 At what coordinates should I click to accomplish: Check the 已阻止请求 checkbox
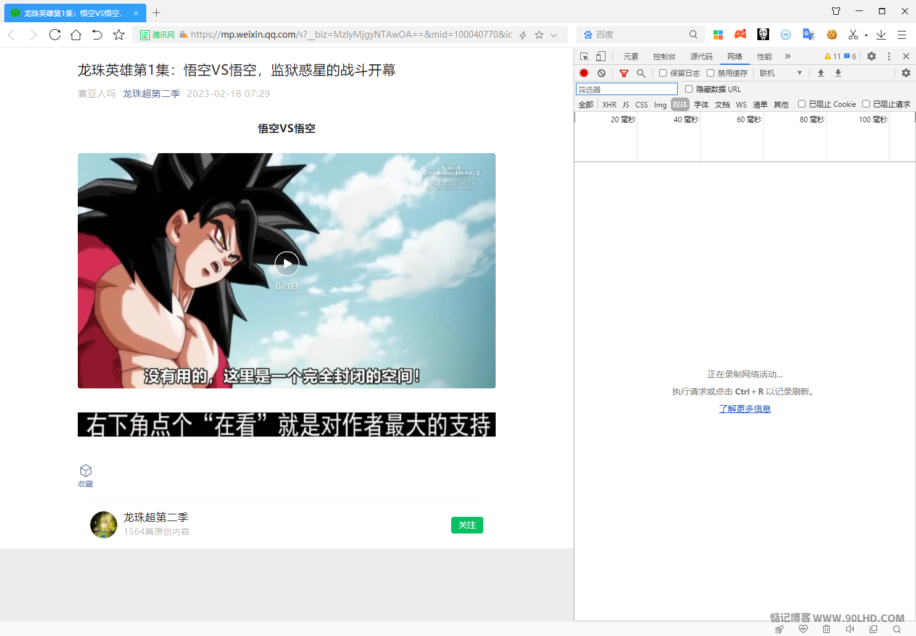point(866,104)
